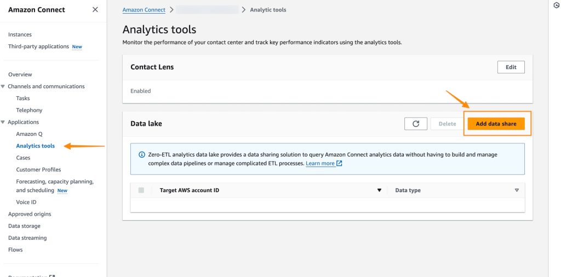Click the info icon in Zero-ETL banner
The width and height of the screenshot is (561, 277).
(x=142, y=155)
